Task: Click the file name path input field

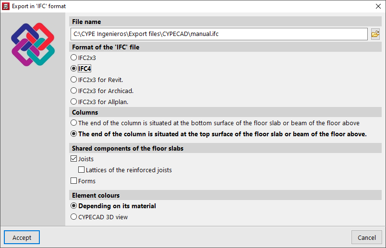Action: click(x=218, y=34)
